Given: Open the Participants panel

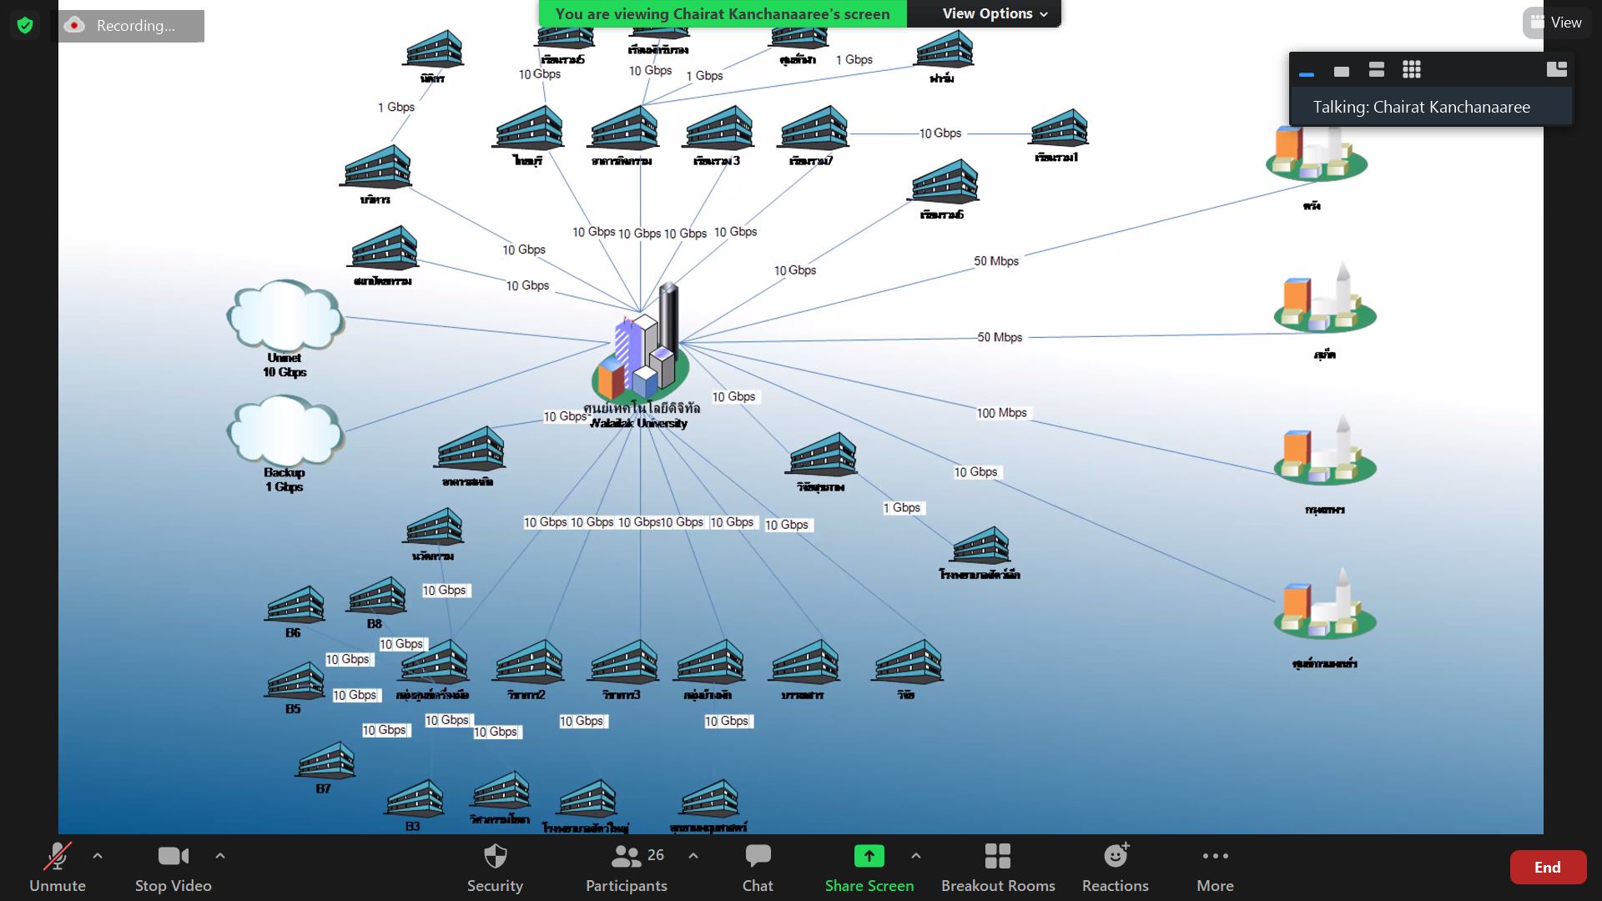Looking at the screenshot, I should (x=626, y=868).
